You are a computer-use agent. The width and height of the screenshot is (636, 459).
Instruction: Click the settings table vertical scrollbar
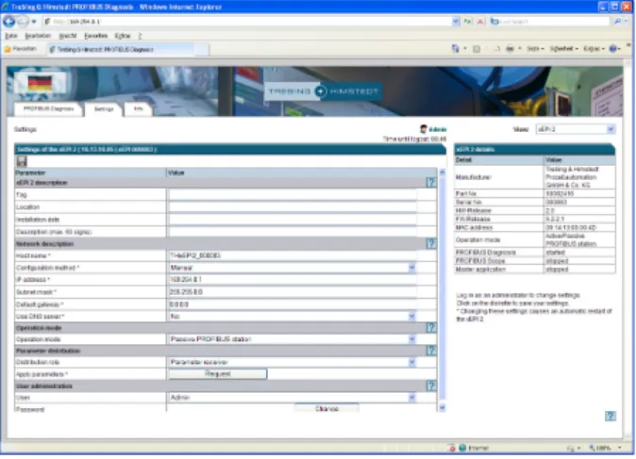pyautogui.click(x=443, y=288)
